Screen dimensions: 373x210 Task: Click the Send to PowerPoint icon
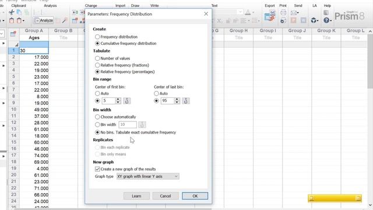(x=294, y=20)
